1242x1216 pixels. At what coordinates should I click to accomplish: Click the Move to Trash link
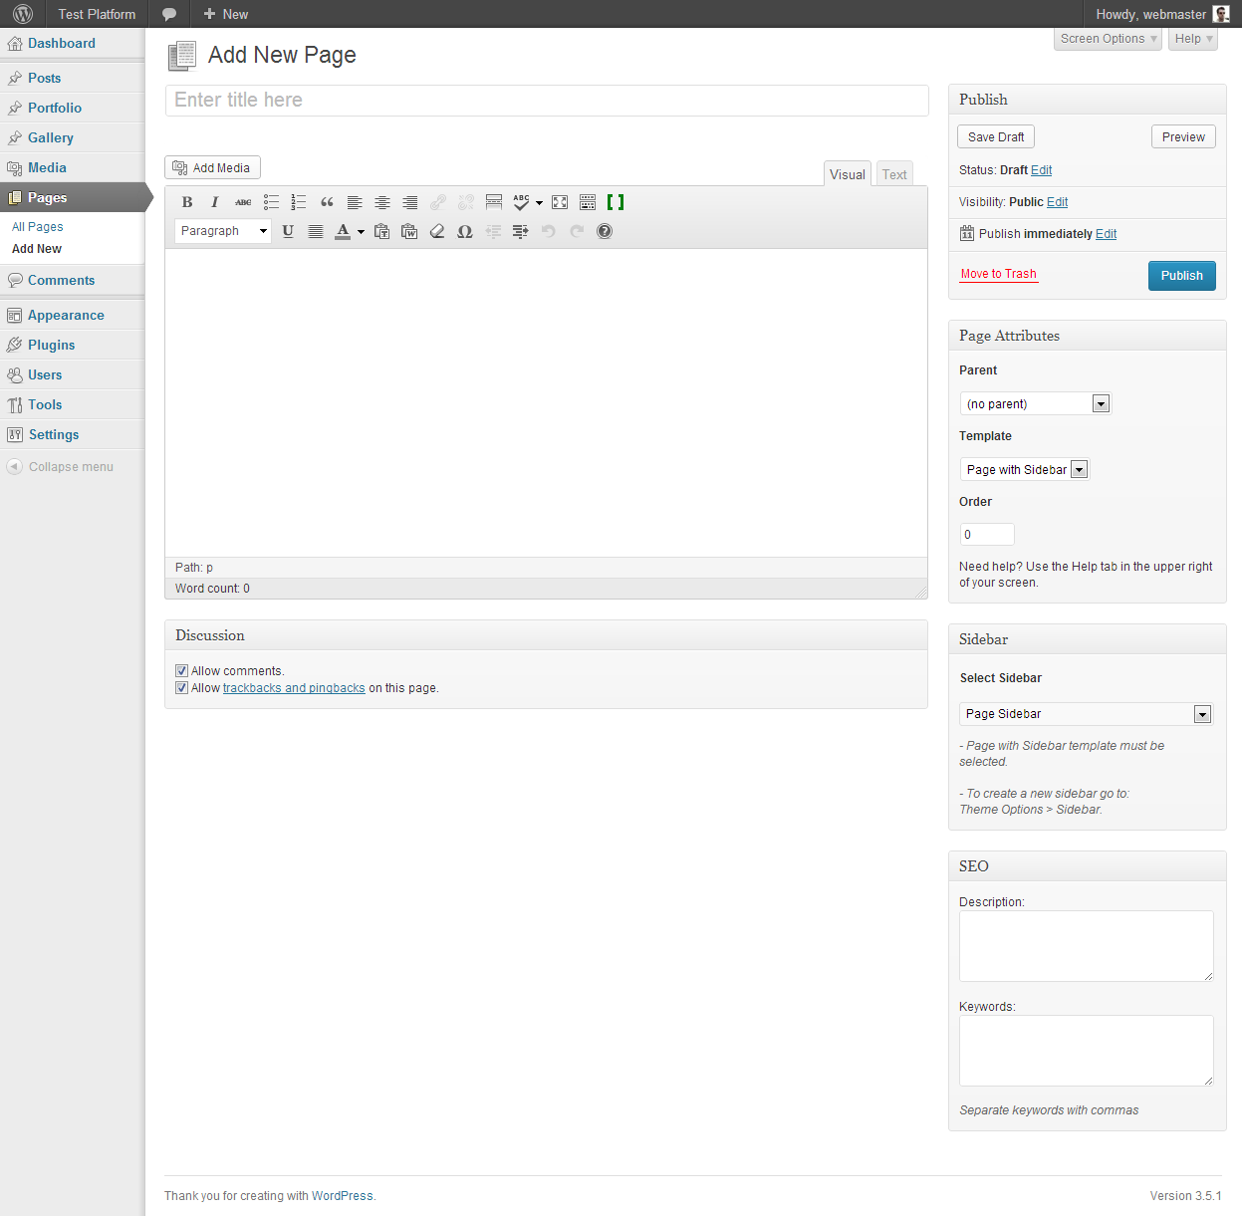pyautogui.click(x=998, y=274)
